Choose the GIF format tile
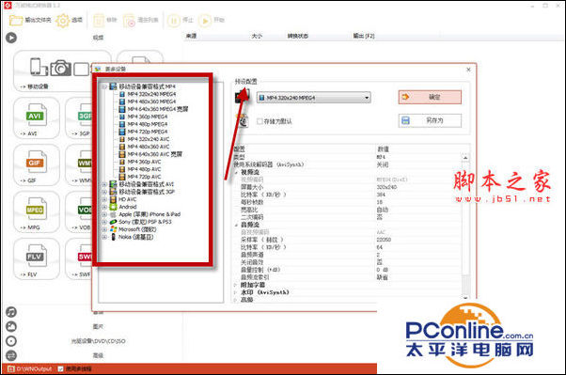This screenshot has height=375, width=566. click(x=37, y=164)
